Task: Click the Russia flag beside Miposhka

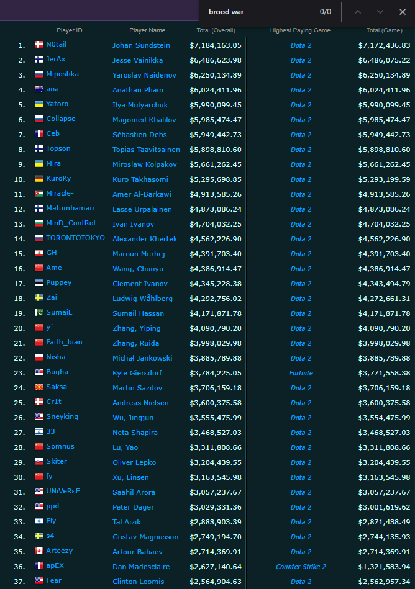Action: tap(39, 74)
